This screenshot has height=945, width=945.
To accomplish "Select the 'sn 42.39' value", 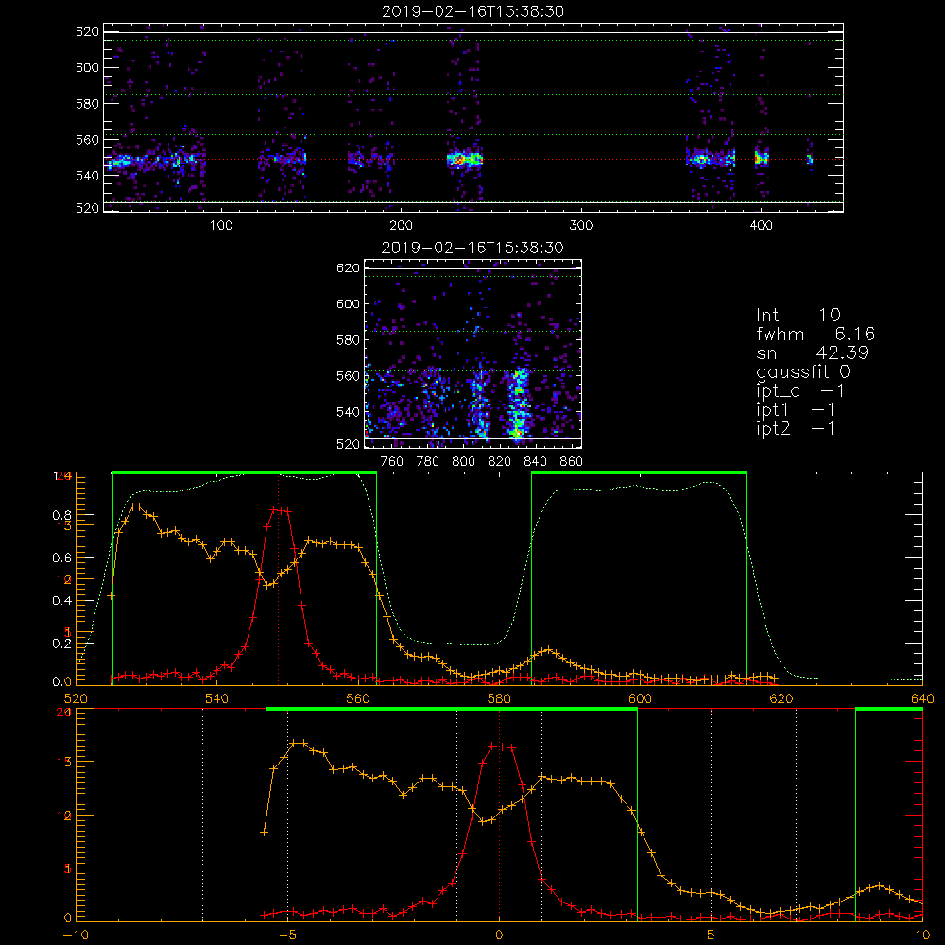I will point(812,352).
